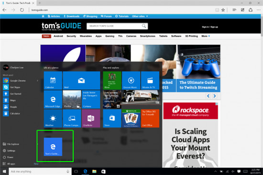Launch the Mail tile

81,80
